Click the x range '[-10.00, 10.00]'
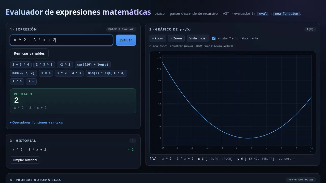The width and height of the screenshot is (326, 183). [219, 159]
